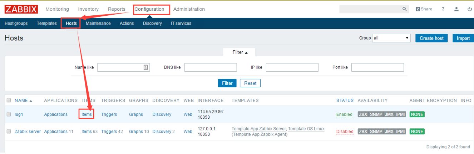The width and height of the screenshot is (474, 154).
Task: Open the Monitoring menu
Action: pyautogui.click(x=57, y=9)
